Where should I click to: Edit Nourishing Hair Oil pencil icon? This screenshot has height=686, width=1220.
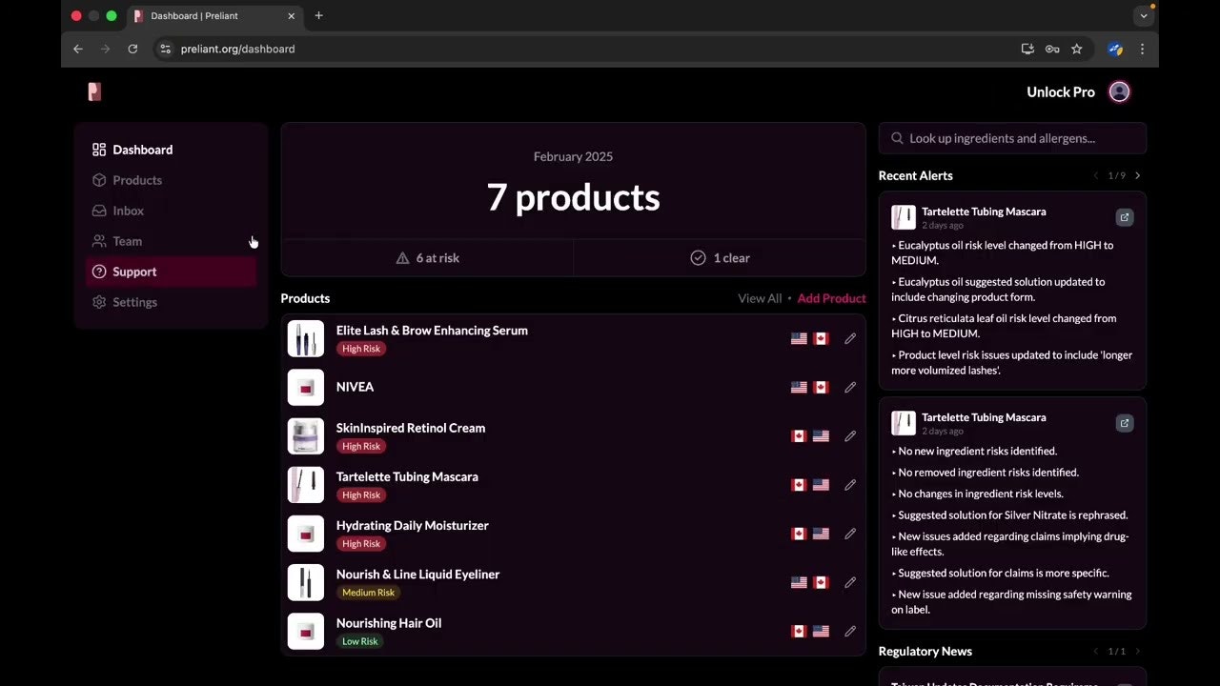[x=850, y=631]
